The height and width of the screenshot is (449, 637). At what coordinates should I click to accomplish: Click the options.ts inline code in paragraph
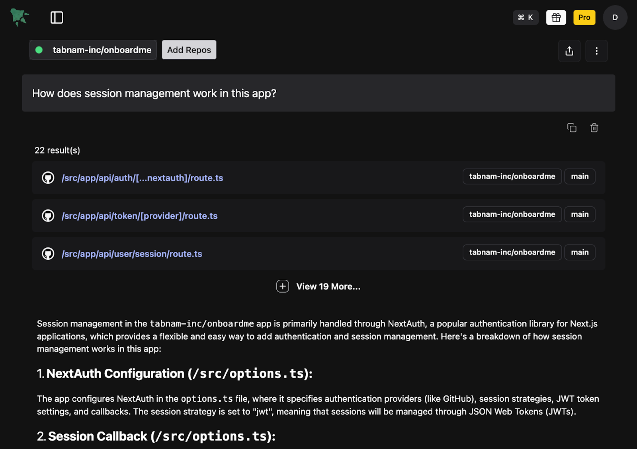click(x=207, y=399)
